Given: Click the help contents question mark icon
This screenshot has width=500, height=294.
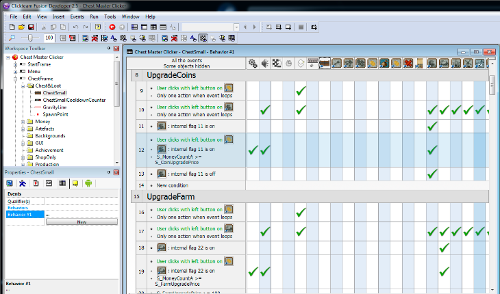Looking at the screenshot, I should coord(98,27).
